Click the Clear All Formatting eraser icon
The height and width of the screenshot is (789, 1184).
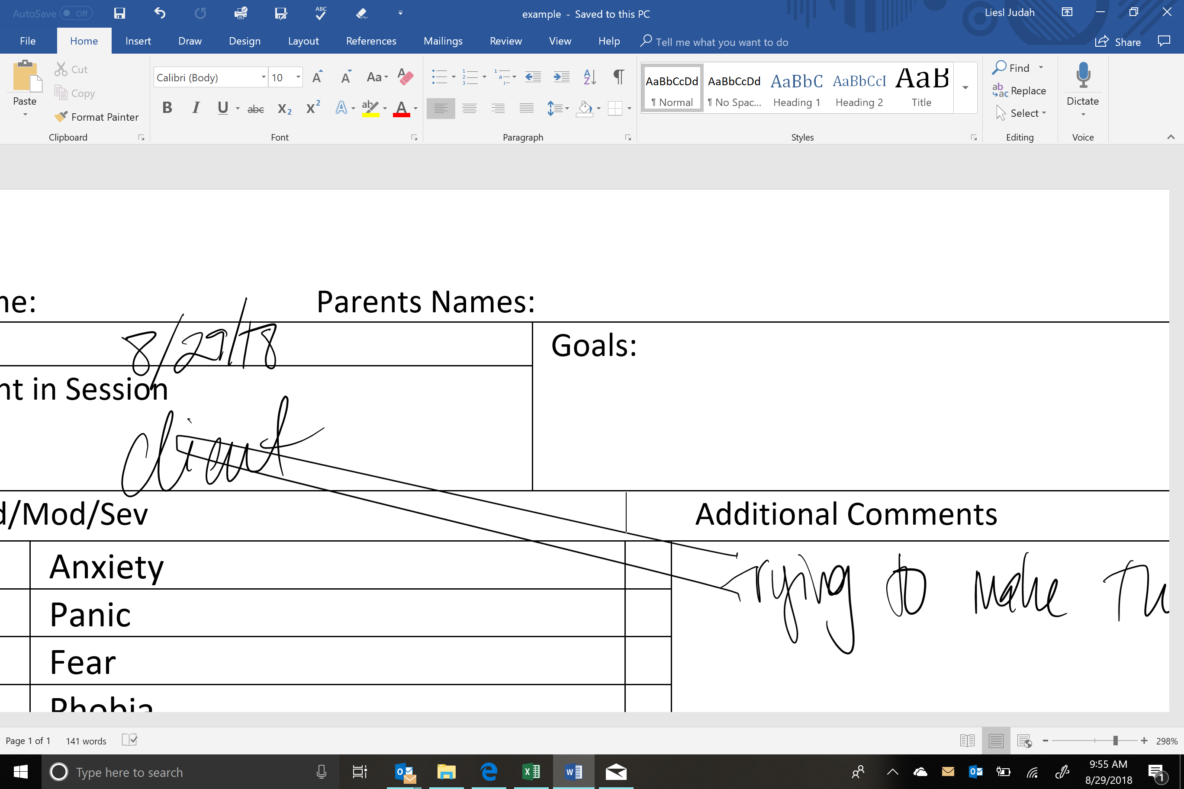[x=405, y=77]
